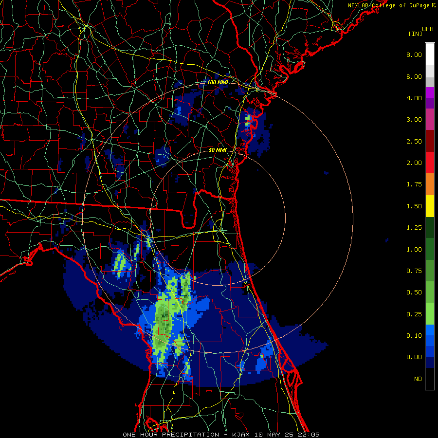The height and width of the screenshot is (438, 438).
Task: Click the 1.50 legend value
Action: pos(414,206)
